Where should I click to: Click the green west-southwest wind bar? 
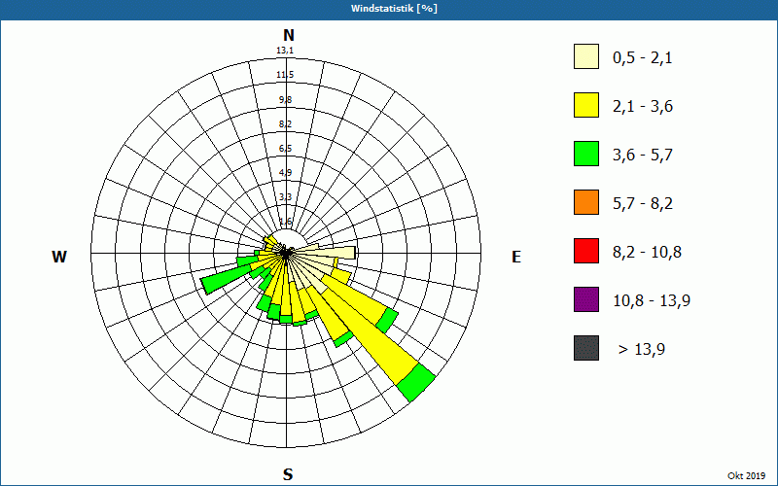pyautogui.click(x=226, y=279)
